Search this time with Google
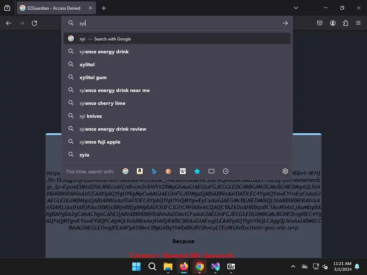This screenshot has width=367, height=275. pos(125,171)
